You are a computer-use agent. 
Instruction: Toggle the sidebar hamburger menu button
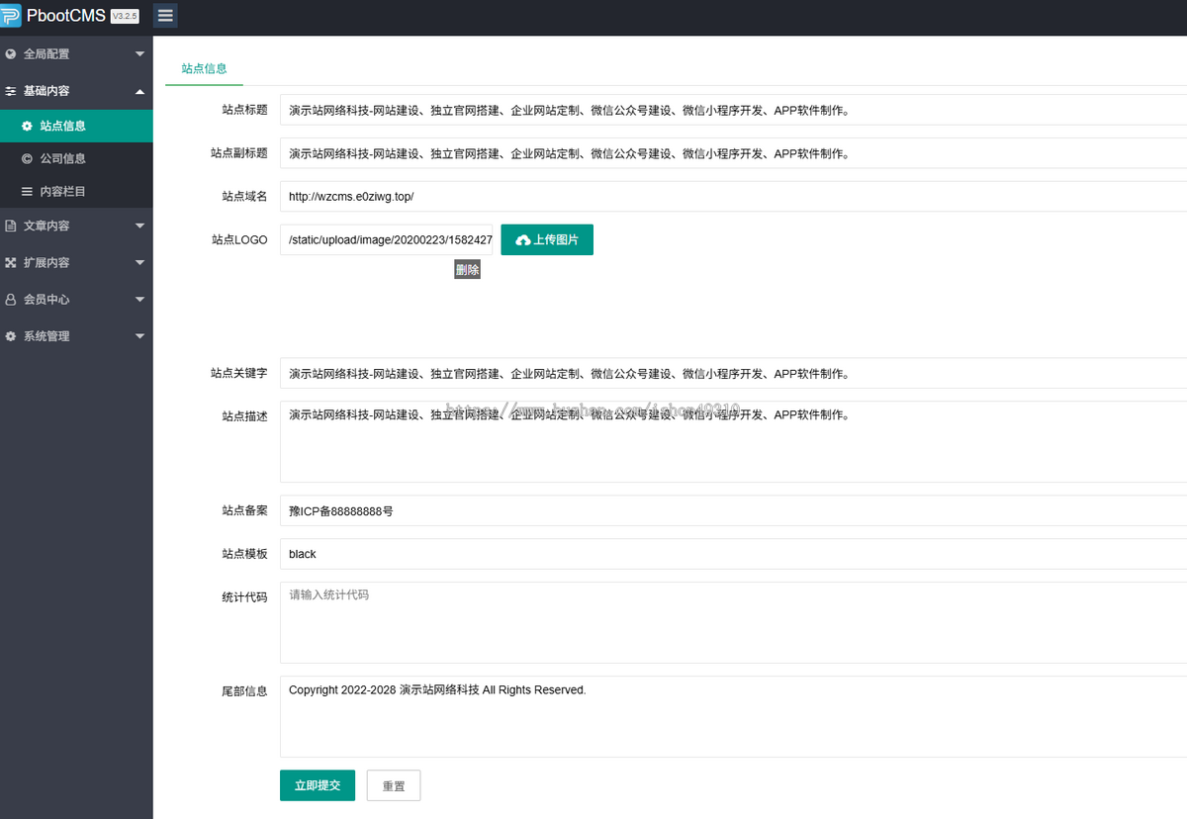165,16
